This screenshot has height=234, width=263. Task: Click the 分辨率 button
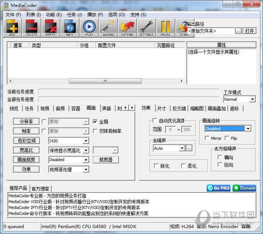click(x=26, y=121)
